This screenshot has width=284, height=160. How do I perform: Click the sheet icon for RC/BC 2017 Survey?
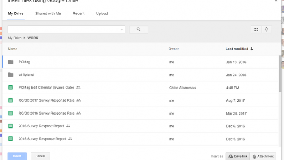tap(11, 100)
